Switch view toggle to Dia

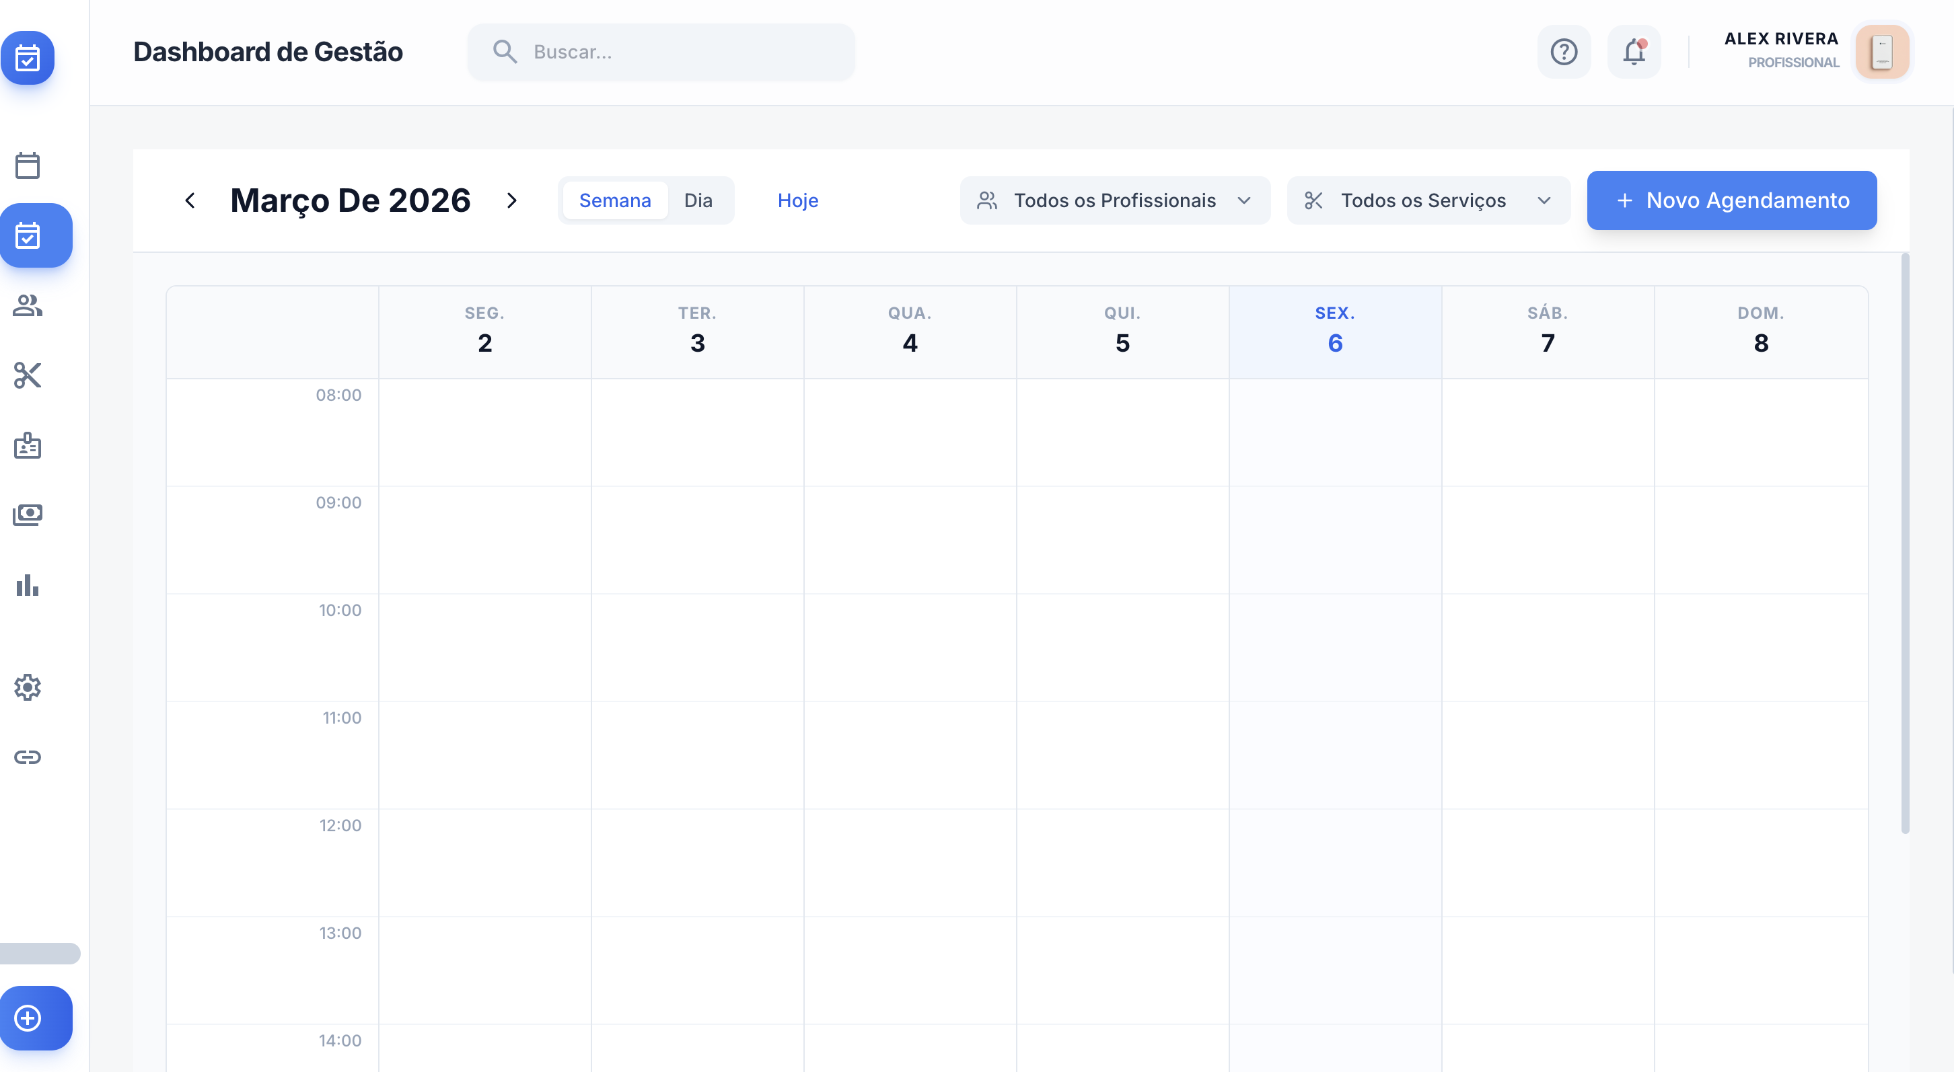click(698, 201)
